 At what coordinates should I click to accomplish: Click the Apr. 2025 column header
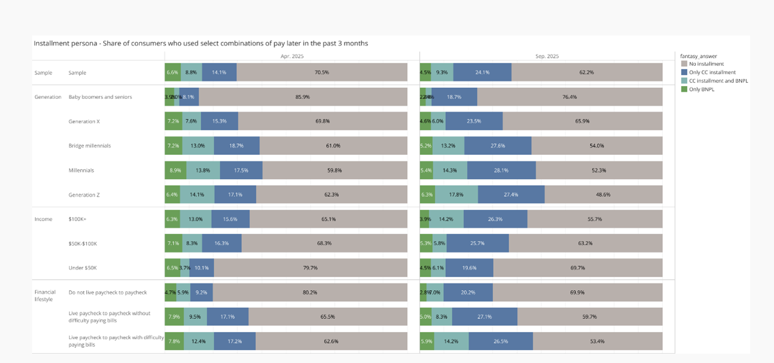click(292, 56)
